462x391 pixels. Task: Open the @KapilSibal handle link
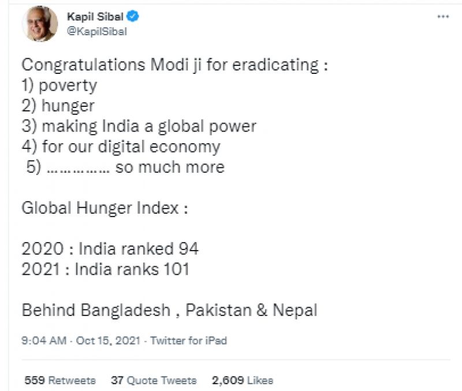click(97, 32)
